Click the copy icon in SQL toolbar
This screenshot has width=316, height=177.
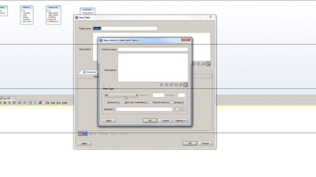[35, 103]
